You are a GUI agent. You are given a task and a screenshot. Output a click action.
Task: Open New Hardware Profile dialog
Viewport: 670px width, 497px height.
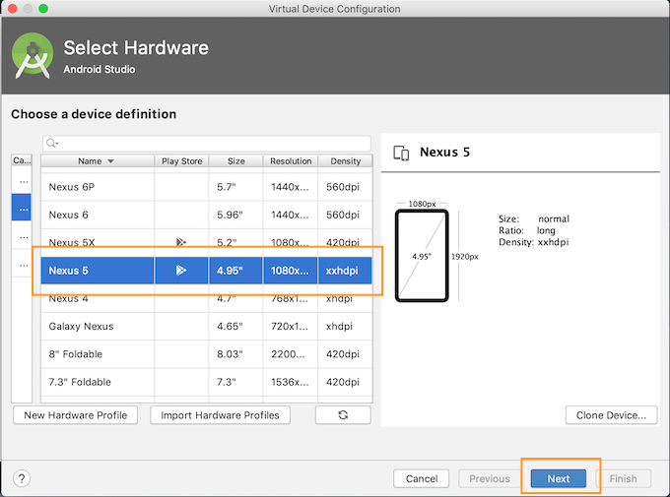pos(76,415)
